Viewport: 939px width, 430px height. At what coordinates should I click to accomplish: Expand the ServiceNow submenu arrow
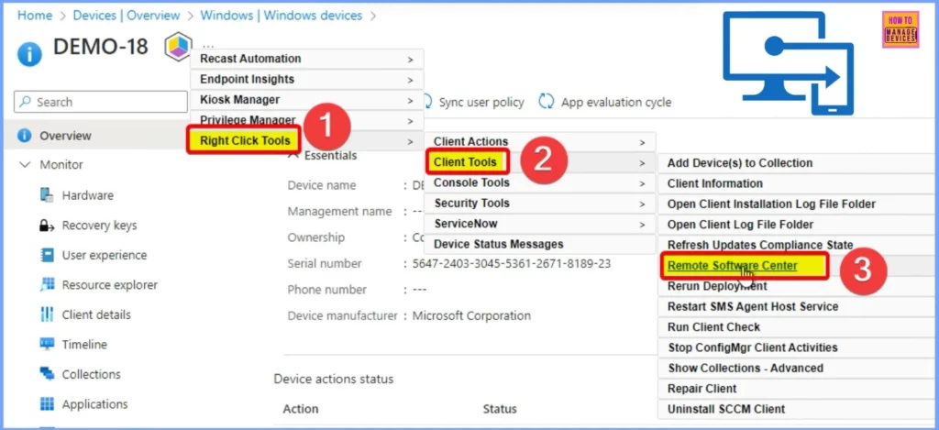(x=642, y=225)
